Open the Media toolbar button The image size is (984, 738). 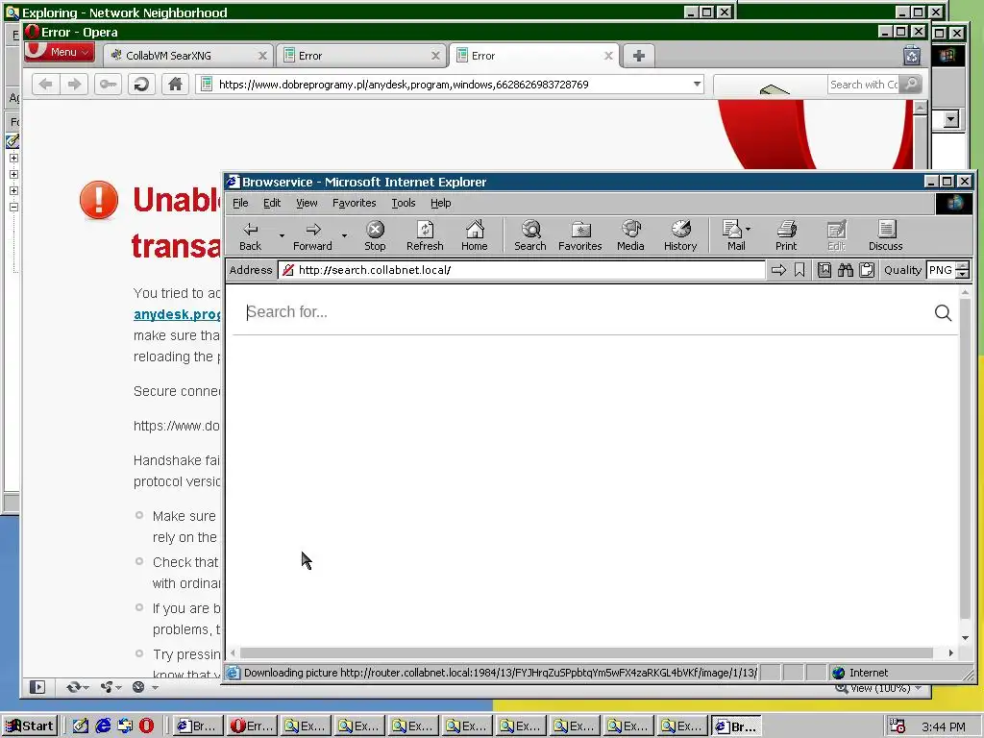pos(630,235)
